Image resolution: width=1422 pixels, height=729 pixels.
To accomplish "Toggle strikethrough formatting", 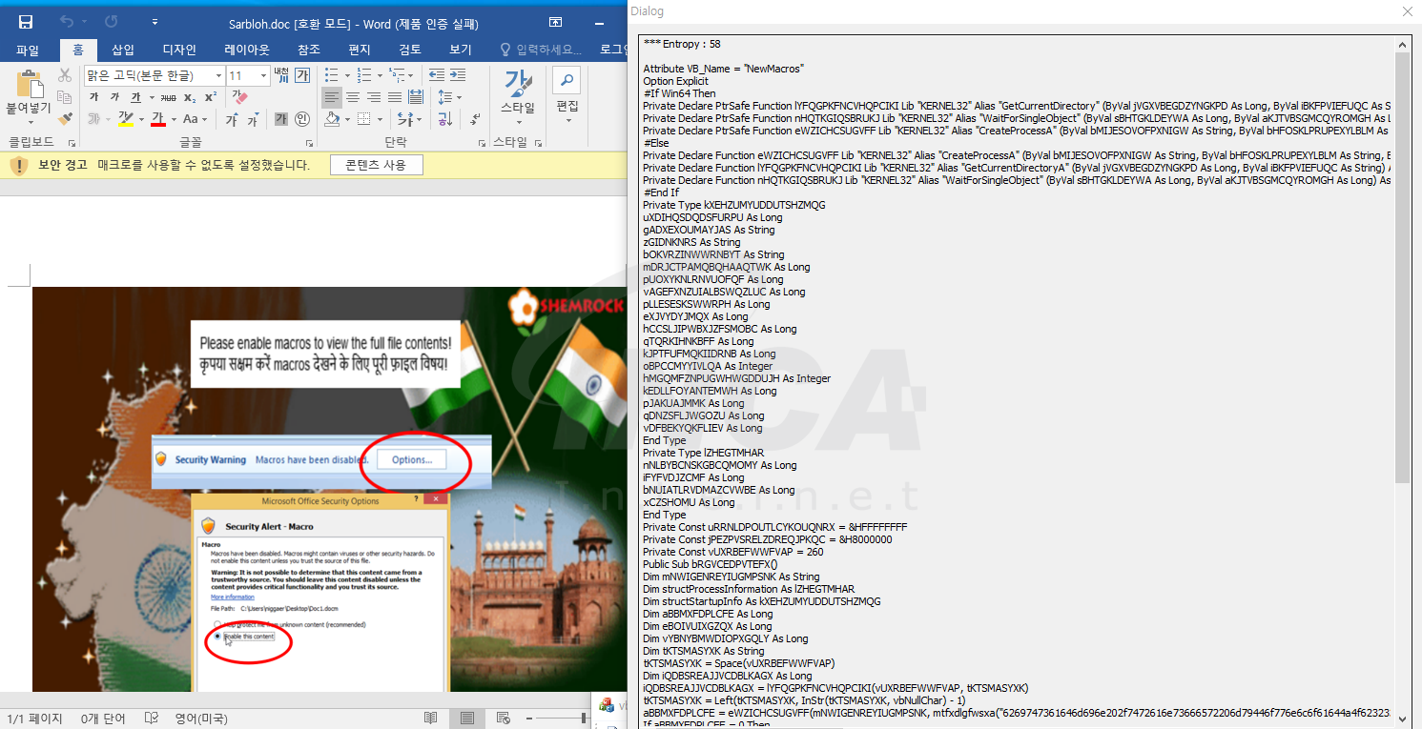I will [x=168, y=97].
